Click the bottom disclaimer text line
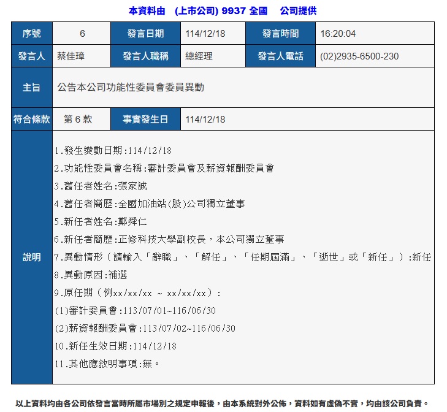The width and height of the screenshot is (447, 412). [223, 403]
